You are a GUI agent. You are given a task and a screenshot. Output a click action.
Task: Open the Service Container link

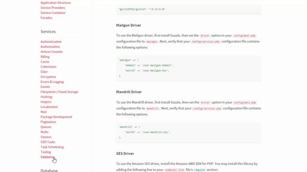(x=53, y=13)
